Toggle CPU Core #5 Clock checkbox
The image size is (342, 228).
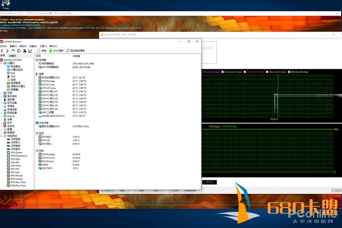click(267, 72)
